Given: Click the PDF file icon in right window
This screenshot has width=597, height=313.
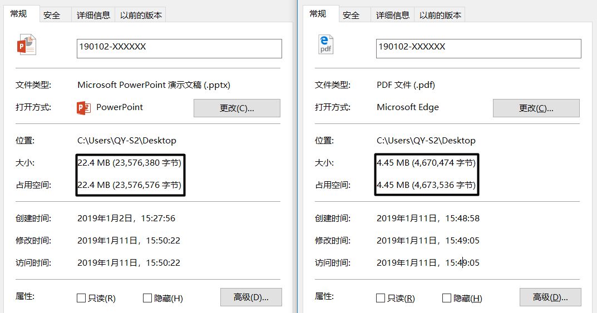Looking at the screenshot, I should [325, 44].
